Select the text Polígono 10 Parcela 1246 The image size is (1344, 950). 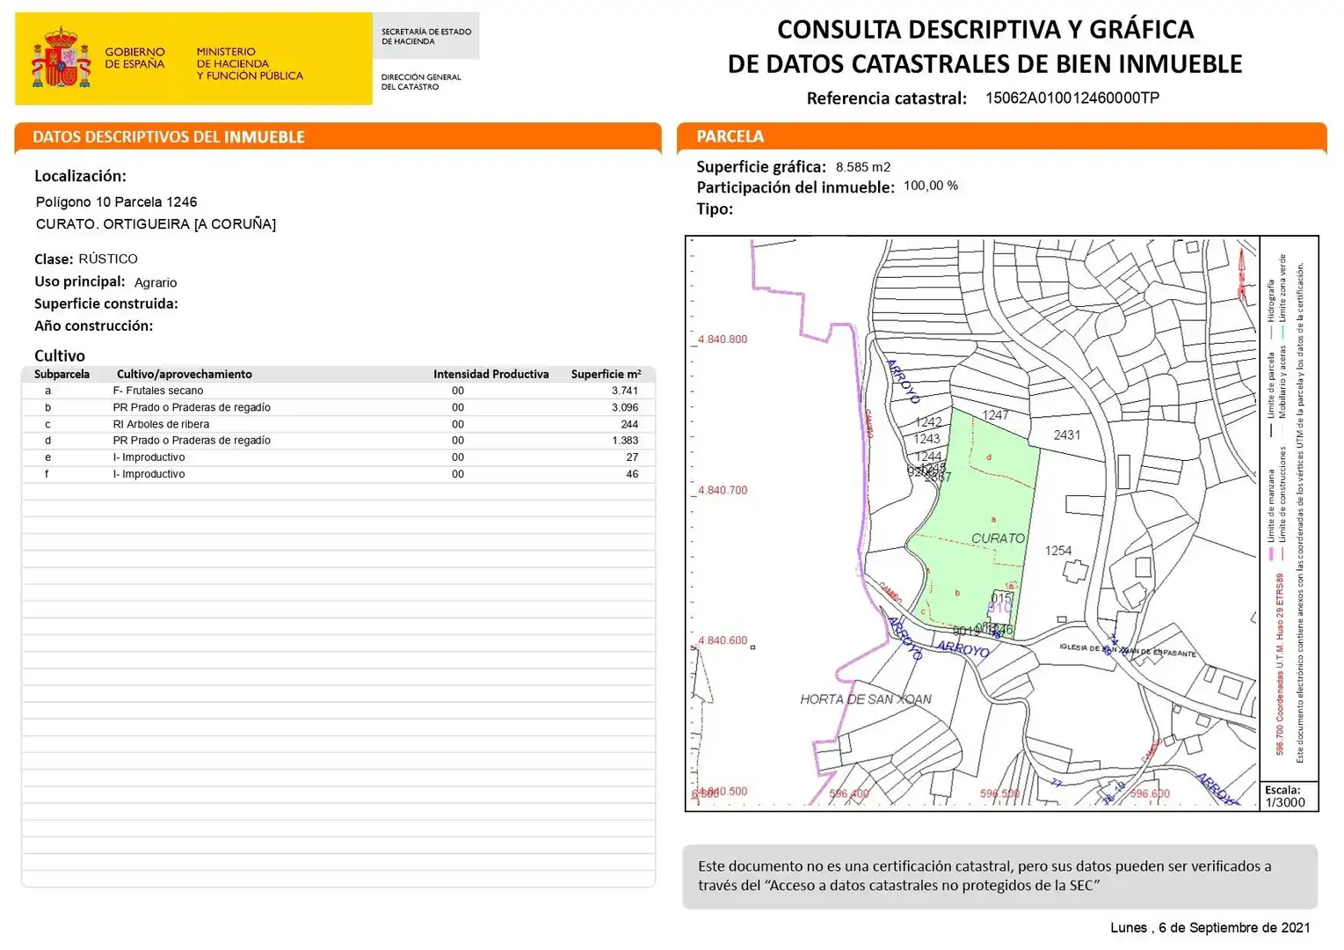116,202
